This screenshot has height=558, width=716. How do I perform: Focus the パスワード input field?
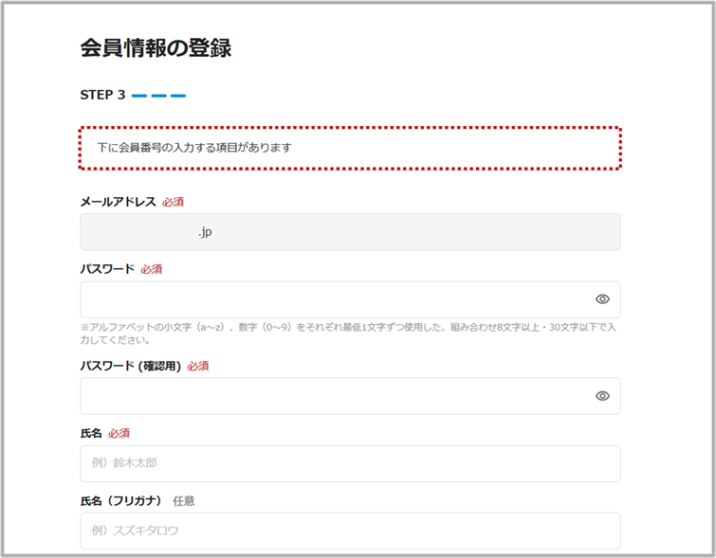pos(350,299)
